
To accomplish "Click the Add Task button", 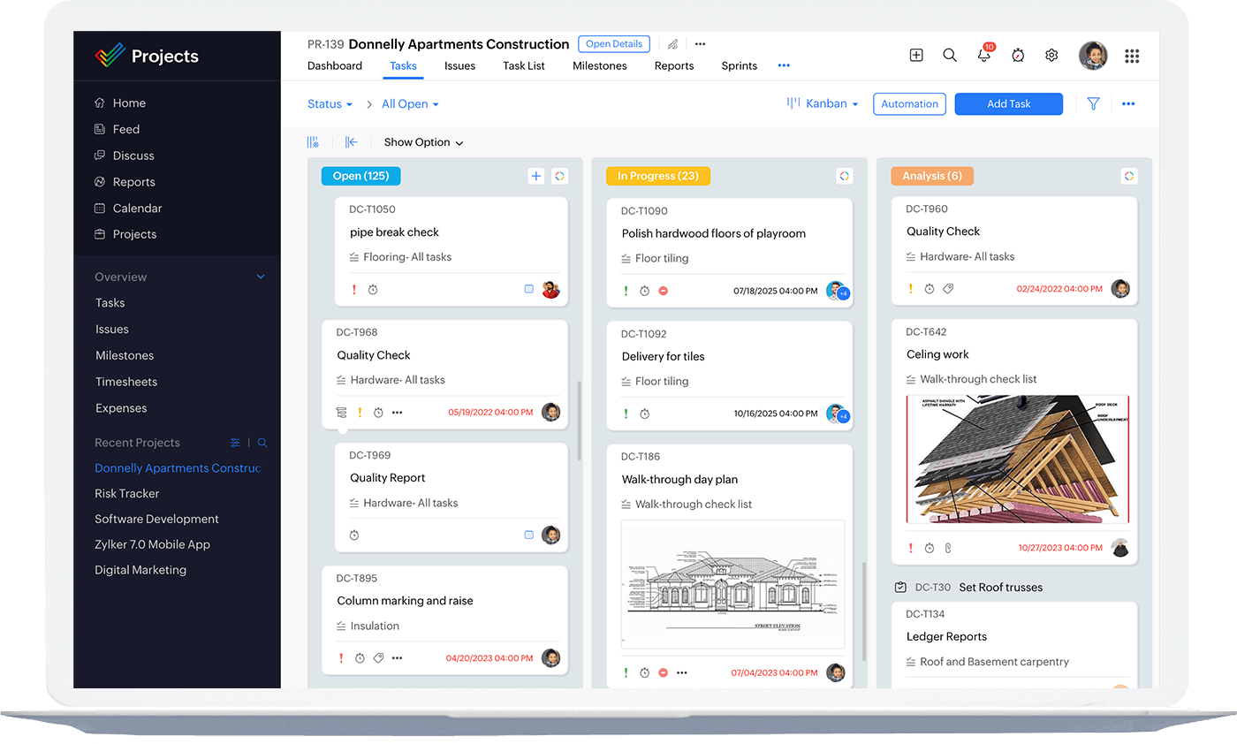I will [x=1008, y=103].
